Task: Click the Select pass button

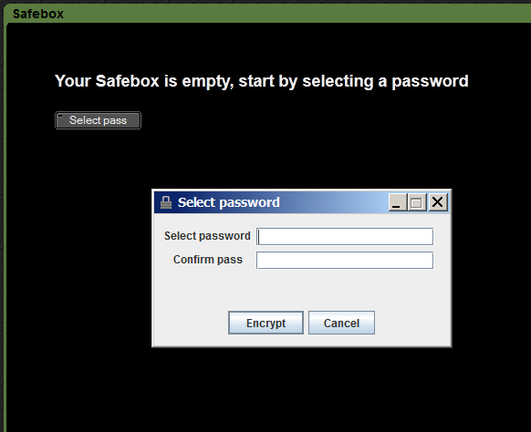Action: pyautogui.click(x=98, y=120)
